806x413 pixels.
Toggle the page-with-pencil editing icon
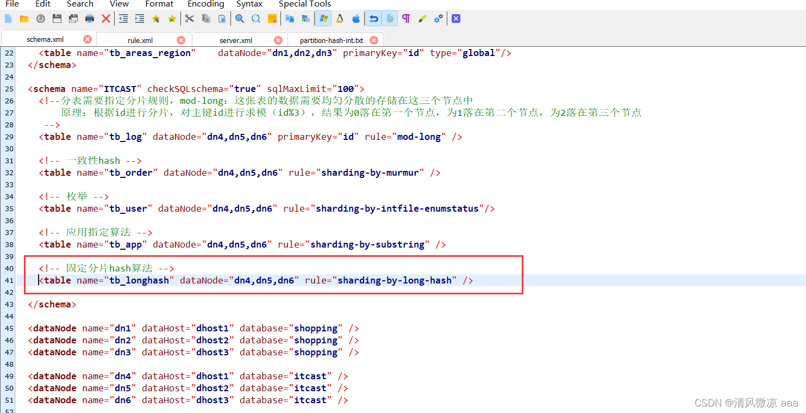pos(390,19)
